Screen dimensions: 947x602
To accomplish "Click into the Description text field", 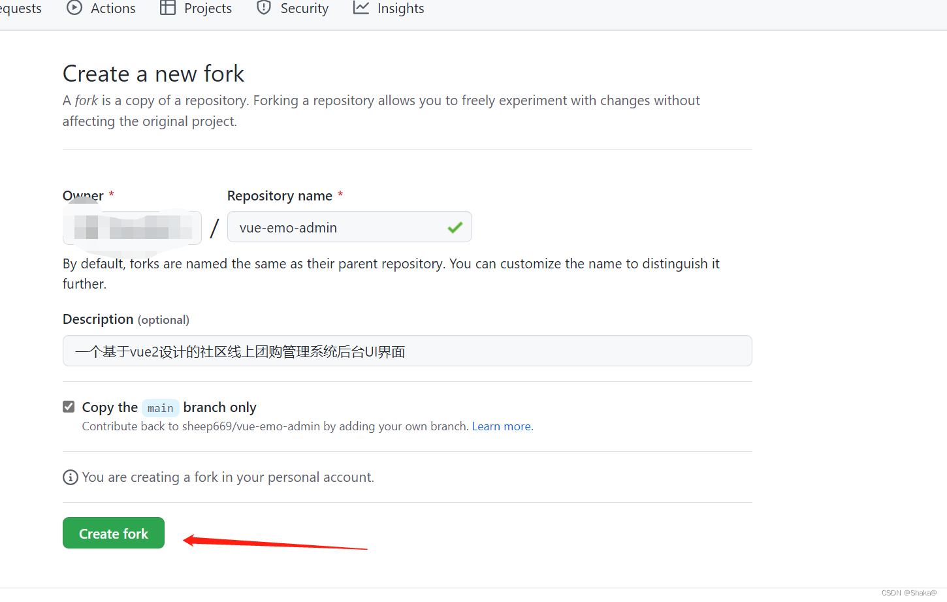I will tap(407, 351).
